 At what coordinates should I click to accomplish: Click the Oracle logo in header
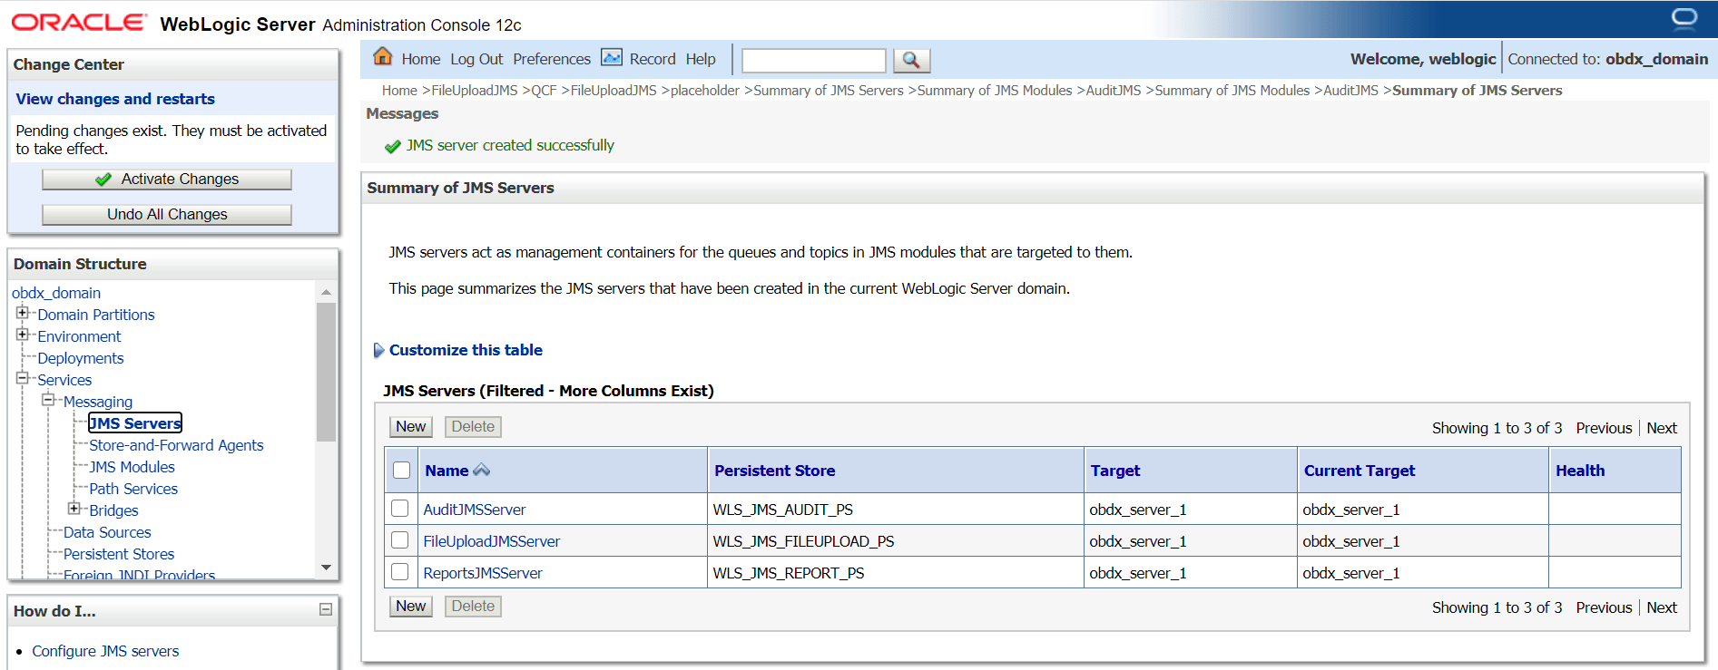click(x=78, y=23)
